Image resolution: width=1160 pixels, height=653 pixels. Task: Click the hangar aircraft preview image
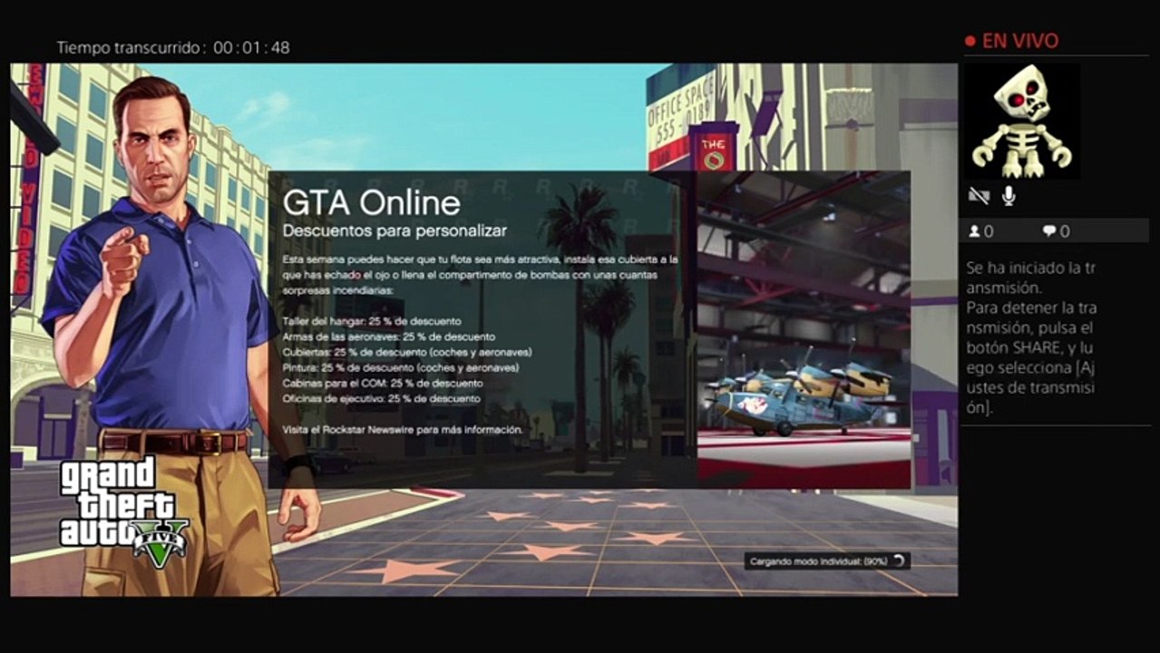tap(804, 329)
